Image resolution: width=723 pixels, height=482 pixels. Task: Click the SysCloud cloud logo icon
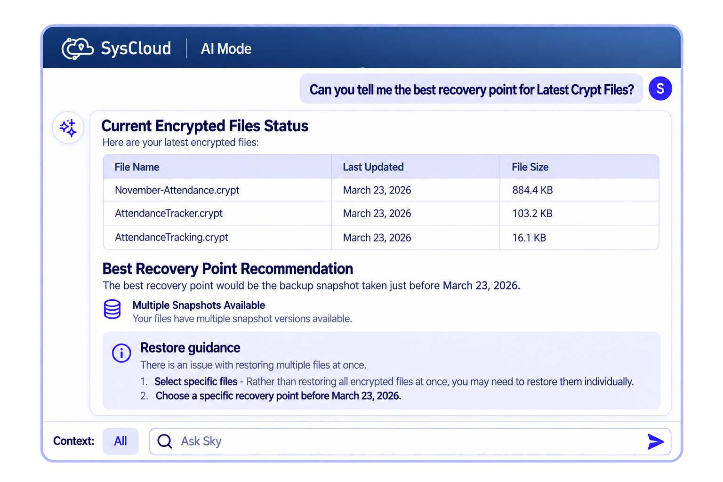78,48
